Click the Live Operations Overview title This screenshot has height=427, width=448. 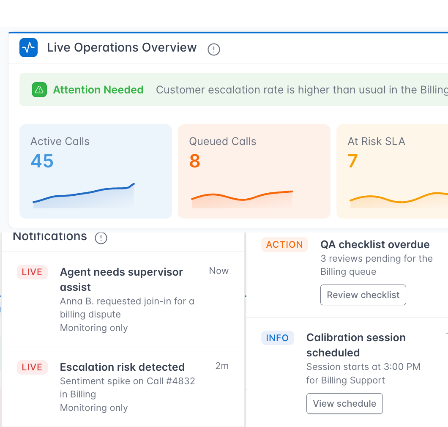[x=122, y=47]
